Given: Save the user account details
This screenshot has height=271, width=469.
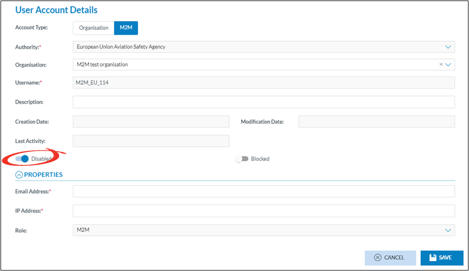Looking at the screenshot, I should (x=441, y=258).
